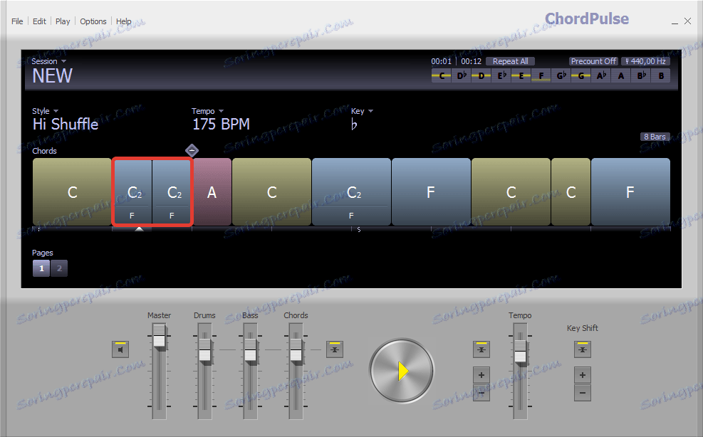This screenshot has width=703, height=437.
Task: Open the Session dropdown arrow
Action: pyautogui.click(x=63, y=61)
